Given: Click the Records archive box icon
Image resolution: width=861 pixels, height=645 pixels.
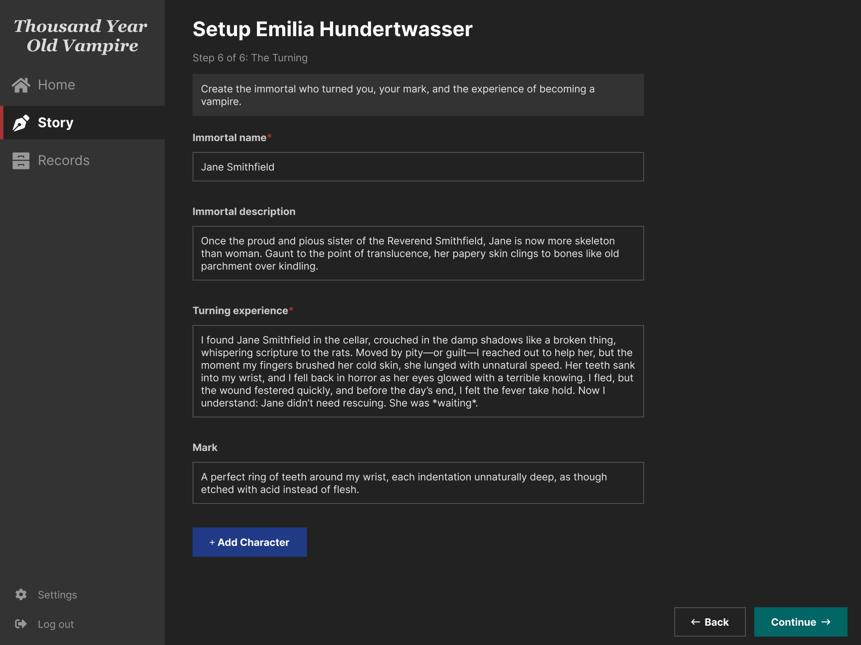Looking at the screenshot, I should click(x=21, y=161).
